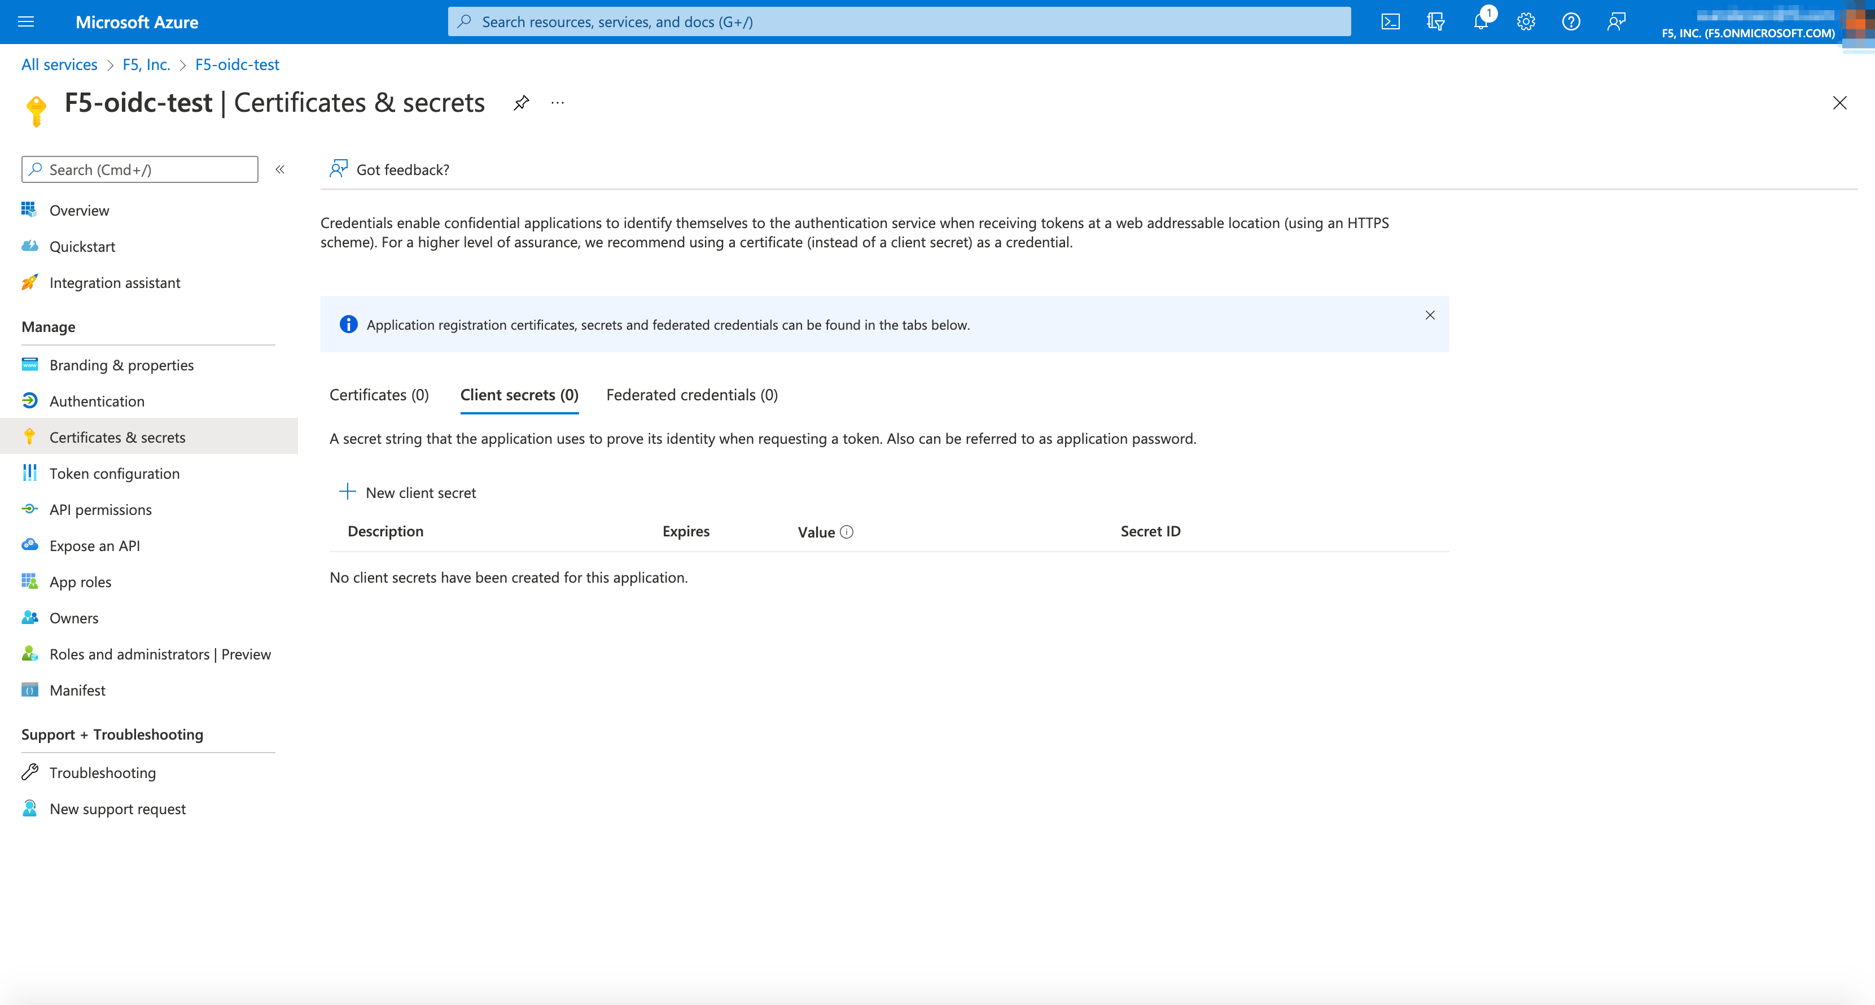Viewport: 1875px width, 1005px height.
Task: Open more options next to the pin icon
Action: point(557,103)
